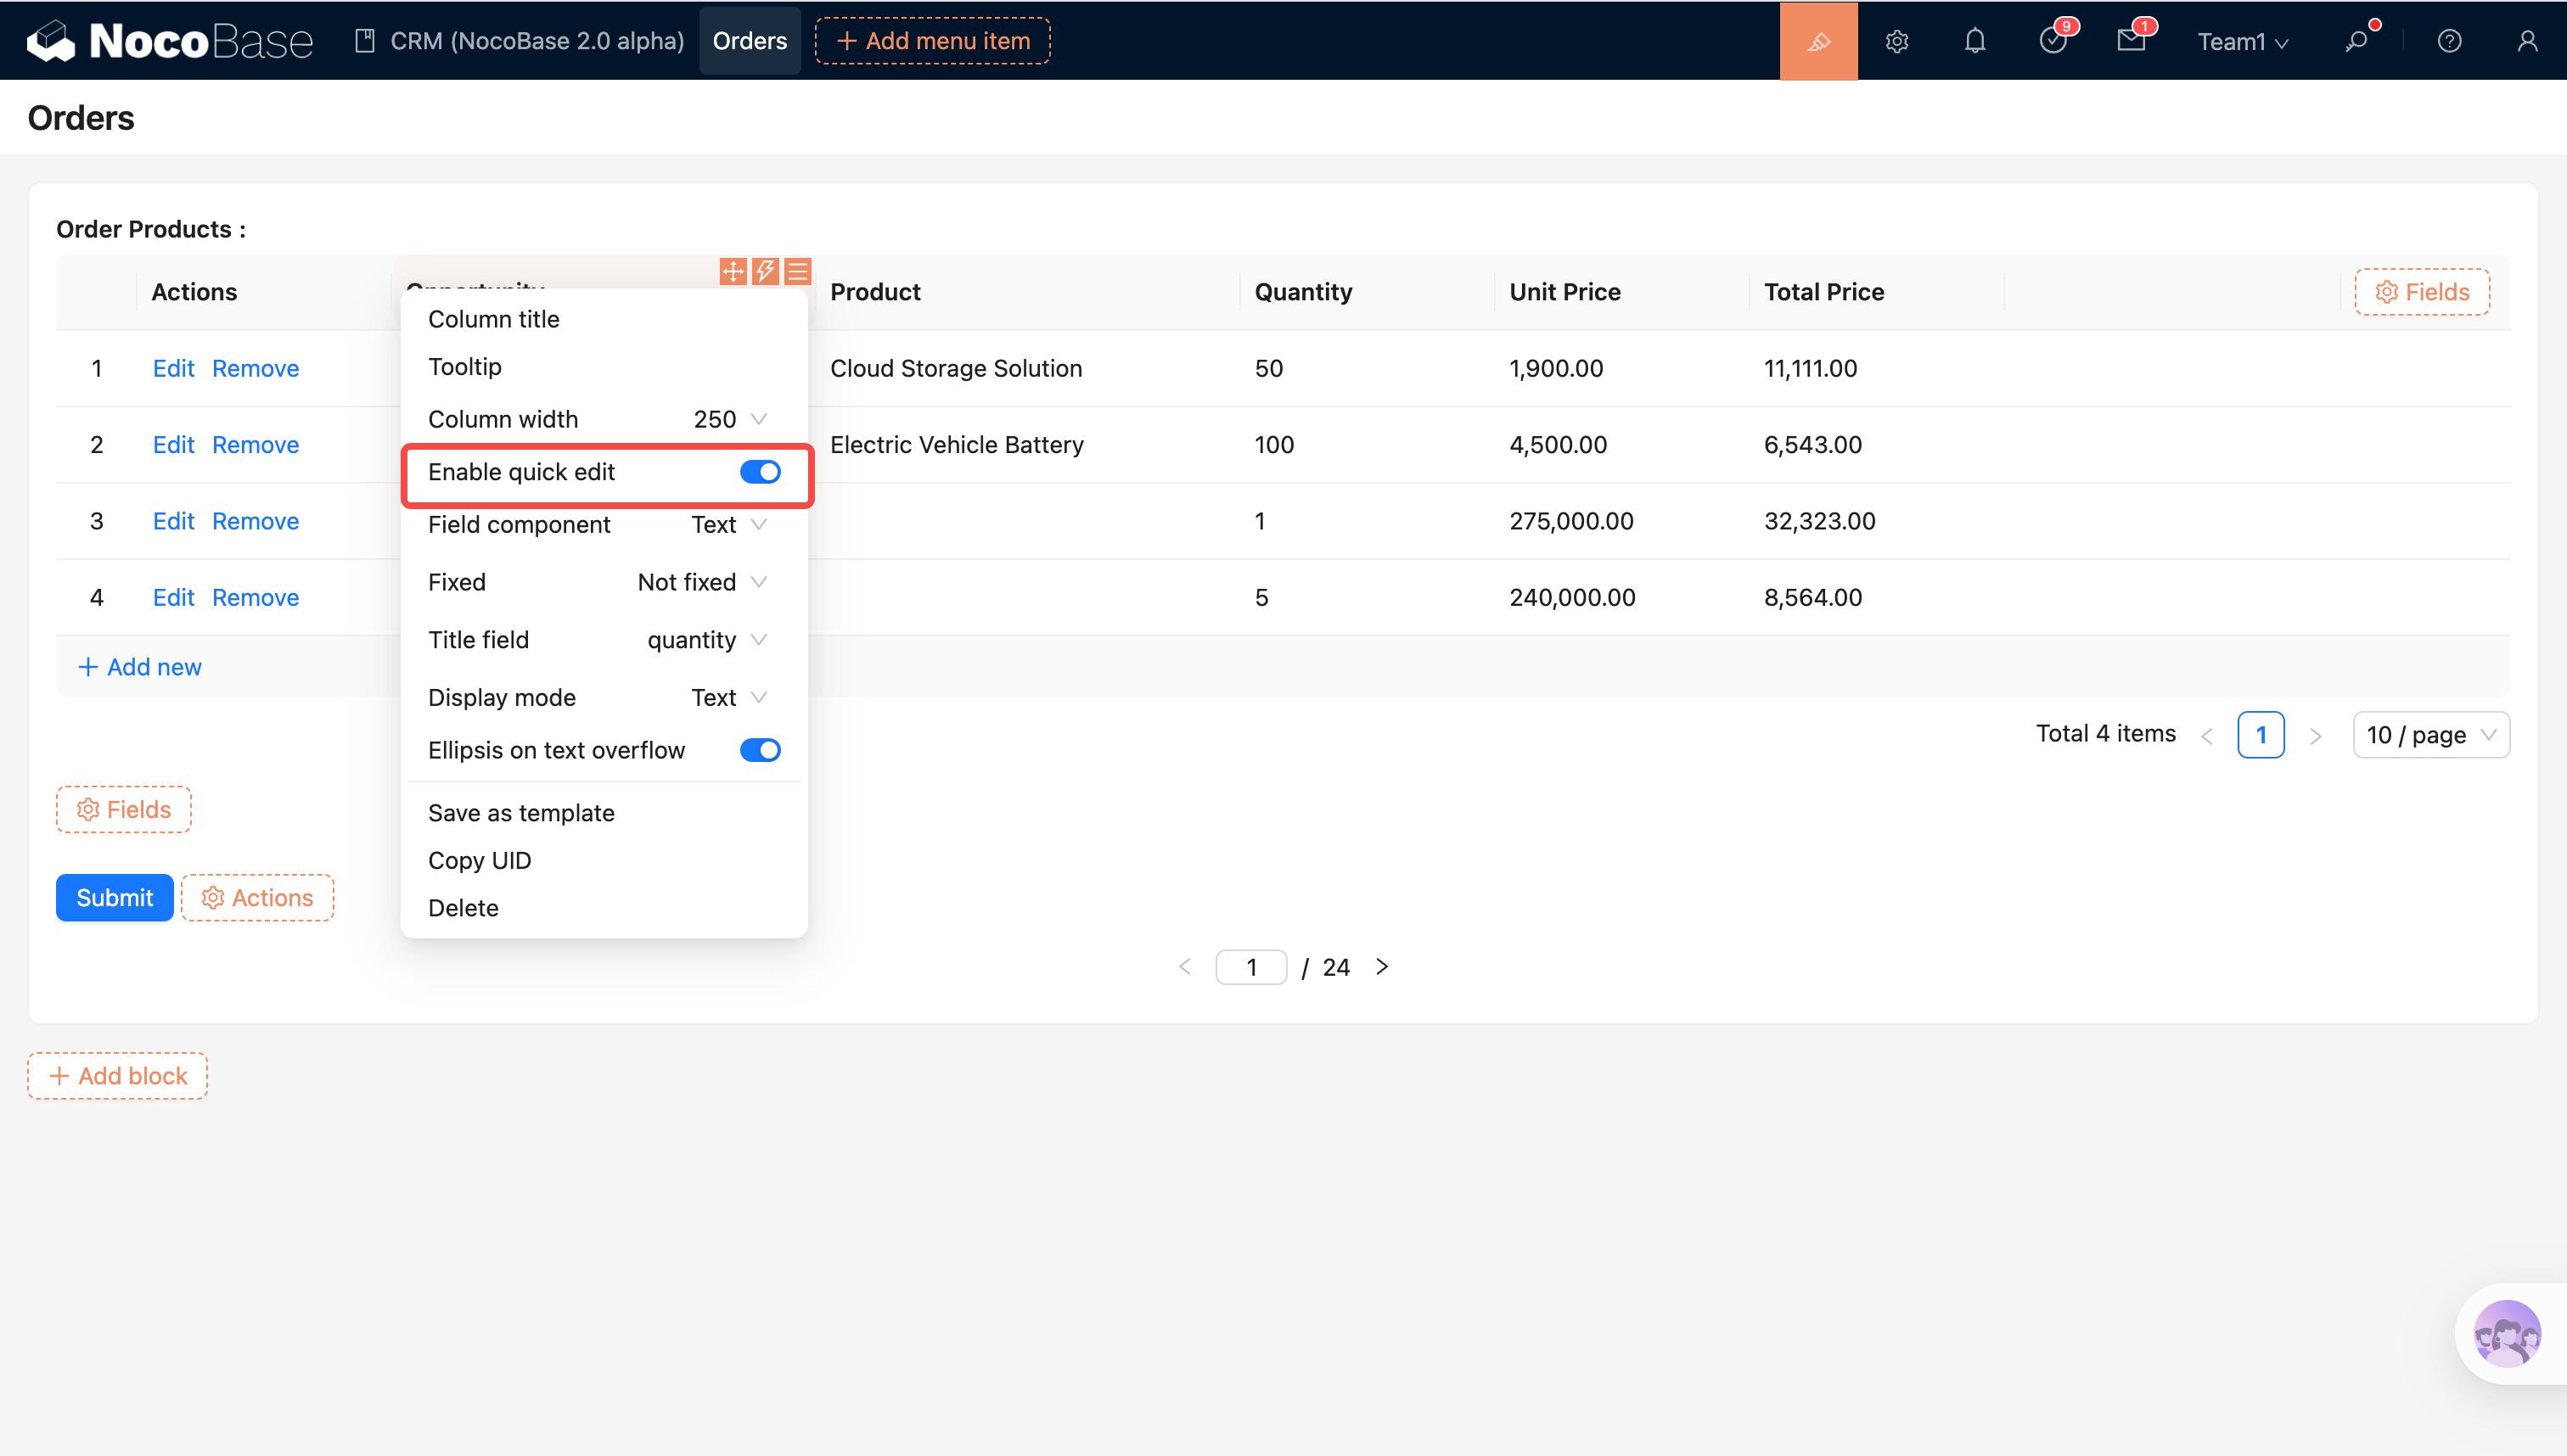The image size is (2567, 1456).
Task: Expand the Team1 role switcher
Action: point(2242,41)
